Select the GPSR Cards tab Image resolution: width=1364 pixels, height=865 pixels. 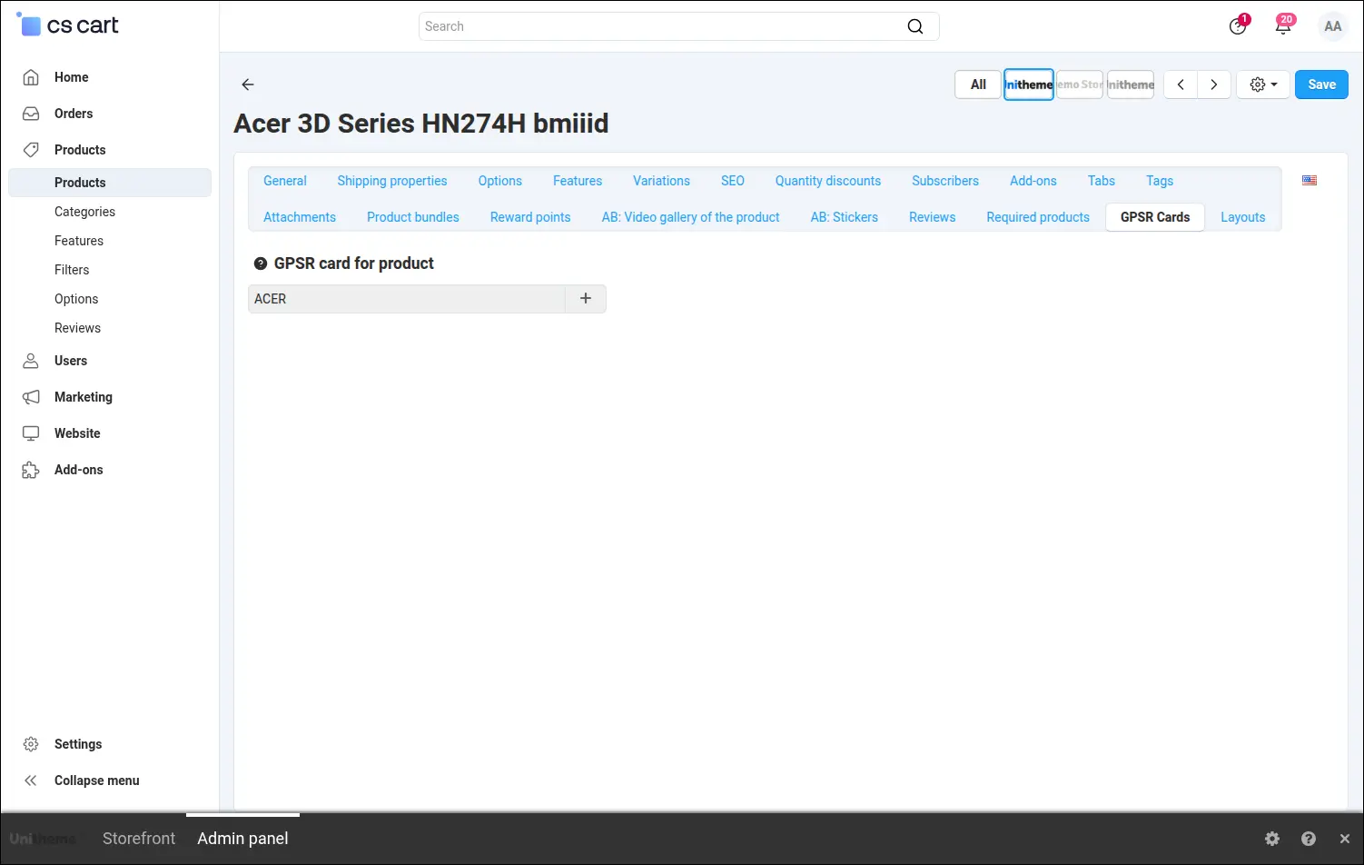click(1155, 217)
